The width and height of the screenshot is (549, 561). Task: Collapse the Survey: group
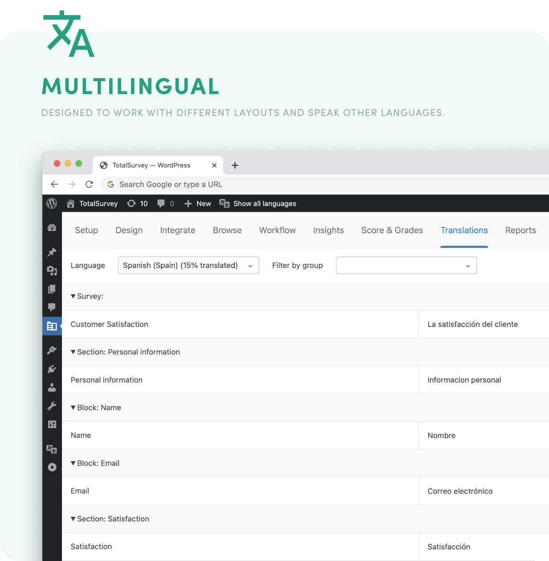click(x=87, y=296)
